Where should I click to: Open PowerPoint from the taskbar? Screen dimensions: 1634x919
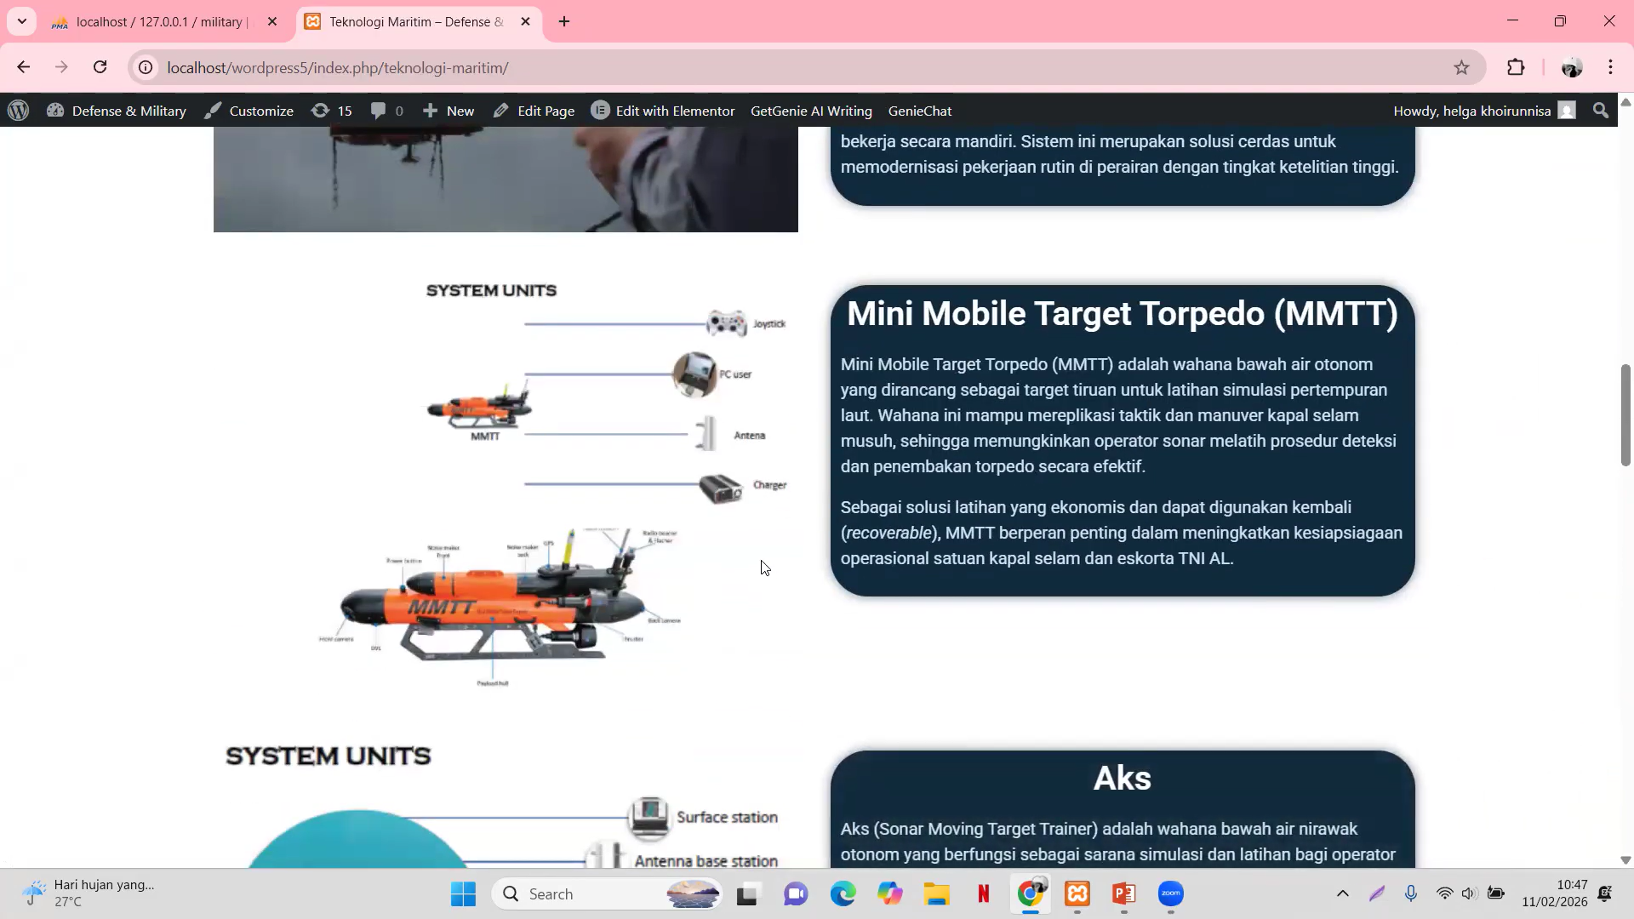click(x=1123, y=894)
